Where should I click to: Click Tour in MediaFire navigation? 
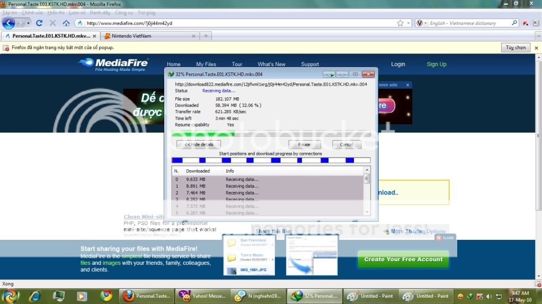(x=237, y=64)
